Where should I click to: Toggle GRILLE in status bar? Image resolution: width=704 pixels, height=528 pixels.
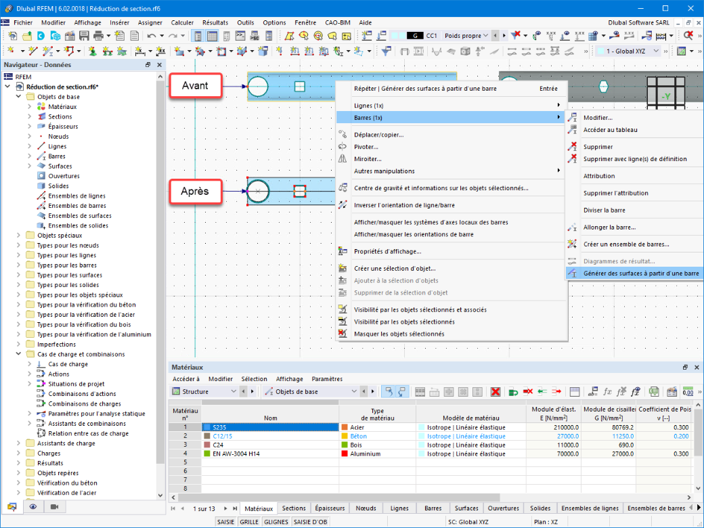point(249,522)
